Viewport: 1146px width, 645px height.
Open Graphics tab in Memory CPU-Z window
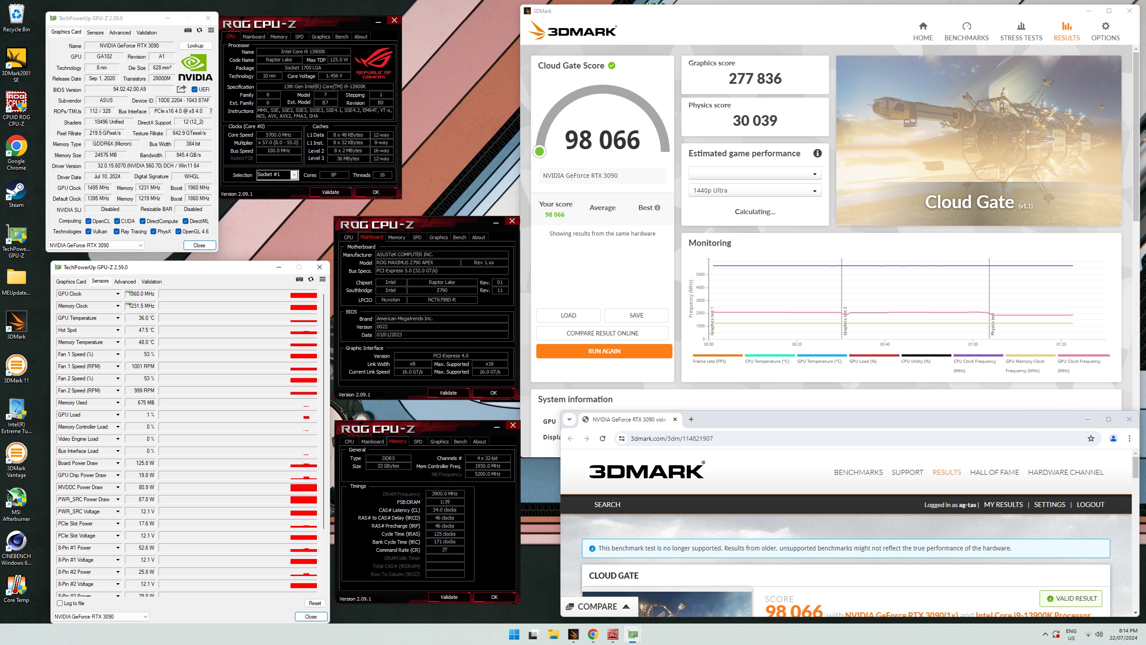(x=439, y=442)
